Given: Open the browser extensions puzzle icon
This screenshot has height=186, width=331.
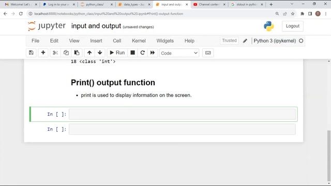Looking at the screenshot, I should point(302,14).
